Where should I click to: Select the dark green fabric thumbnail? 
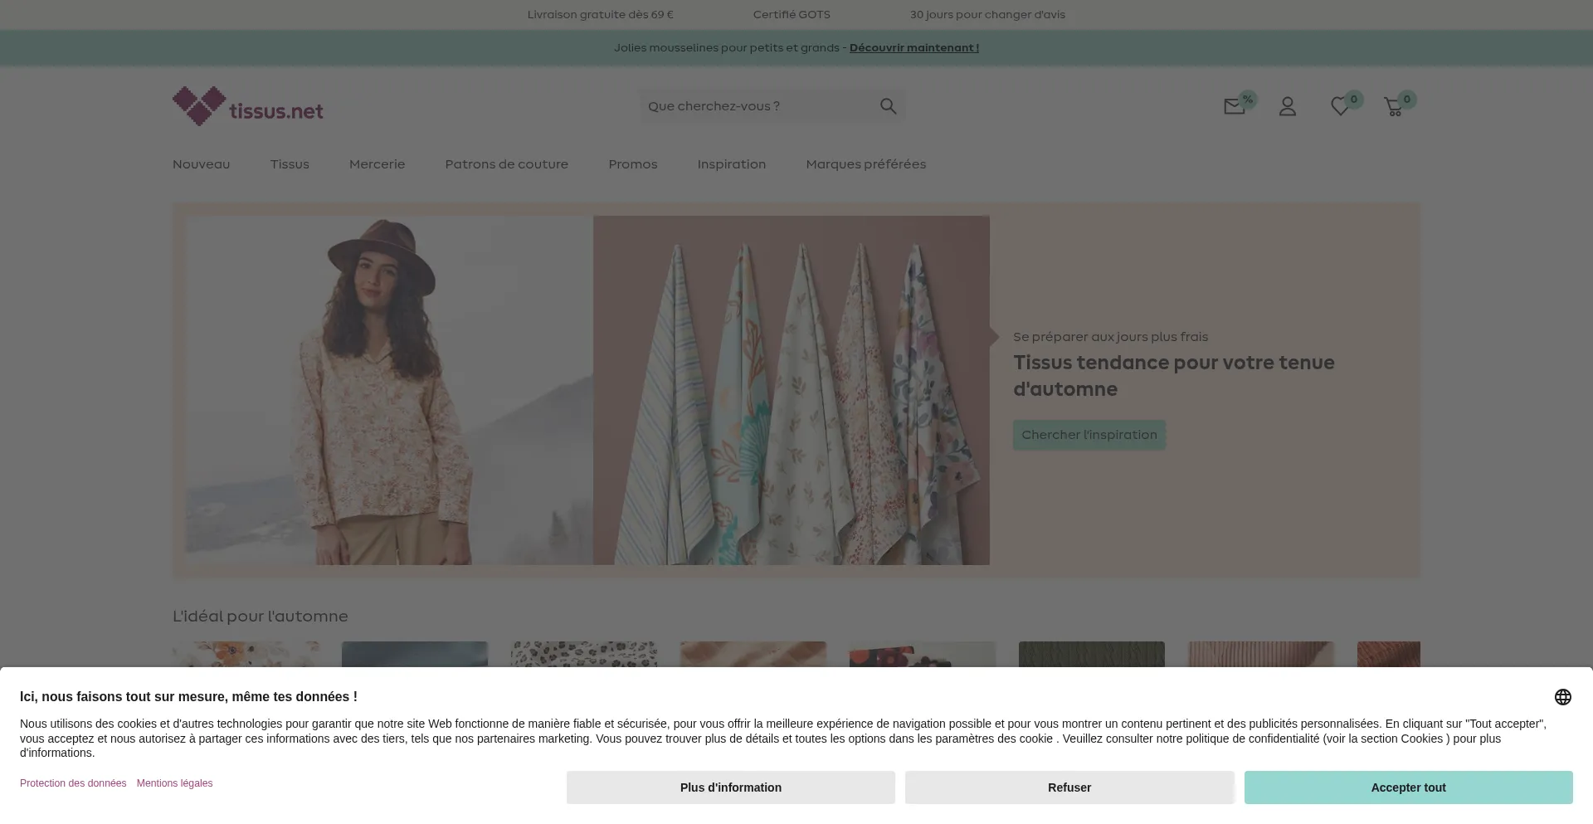point(1092,654)
